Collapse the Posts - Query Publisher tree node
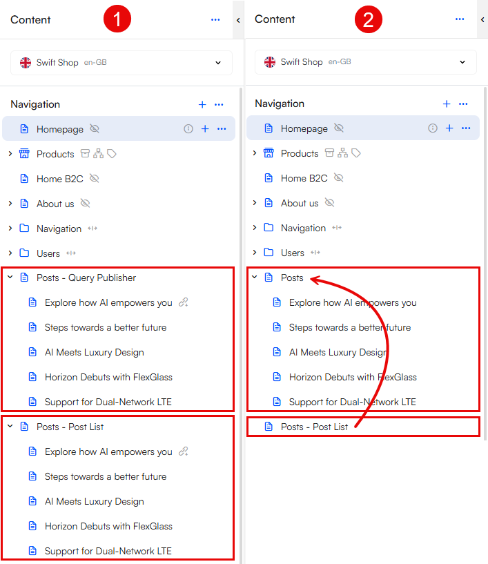The height and width of the screenshot is (564, 488). 10,278
